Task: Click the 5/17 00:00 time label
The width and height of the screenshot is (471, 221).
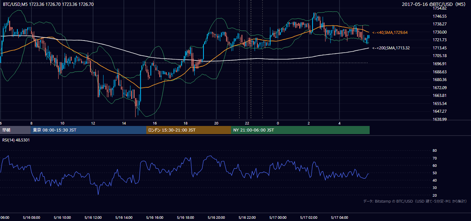Action: coord(278,217)
